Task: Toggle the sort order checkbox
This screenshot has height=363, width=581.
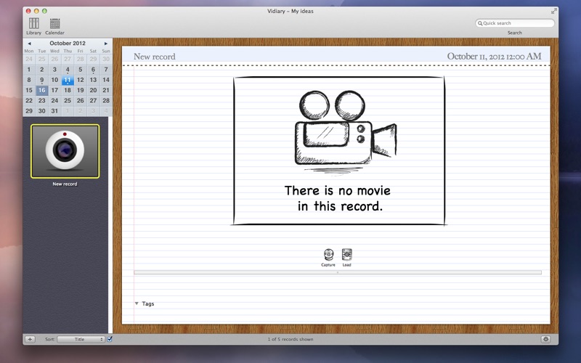Action: tap(110, 339)
